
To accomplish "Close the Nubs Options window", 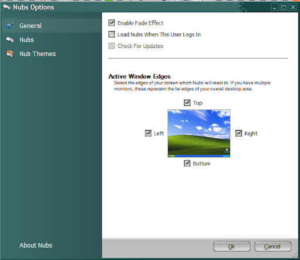I will click(x=293, y=8).
